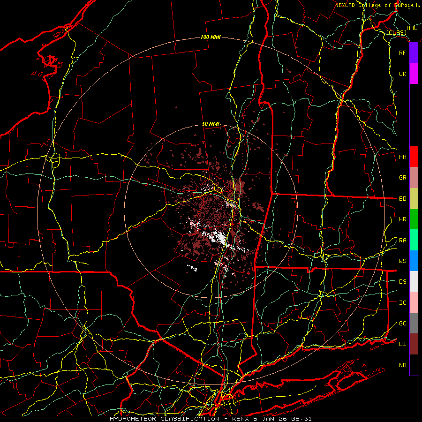Click the UK legend label

click(403, 74)
